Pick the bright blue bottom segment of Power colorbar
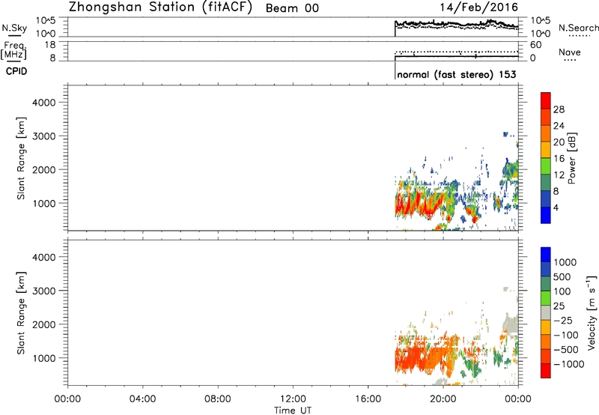599x415 pixels. (x=546, y=215)
